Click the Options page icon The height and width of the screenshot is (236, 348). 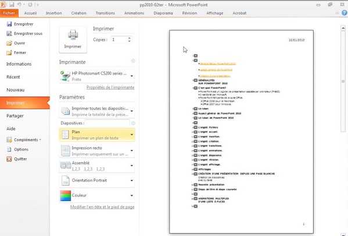tap(9, 149)
